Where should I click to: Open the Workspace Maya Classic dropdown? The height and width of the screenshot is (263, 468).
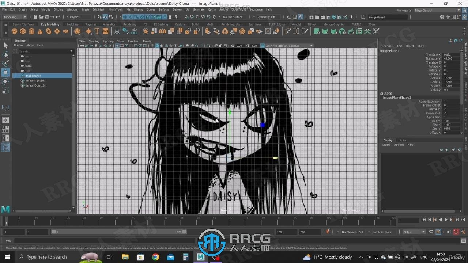[x=437, y=11]
